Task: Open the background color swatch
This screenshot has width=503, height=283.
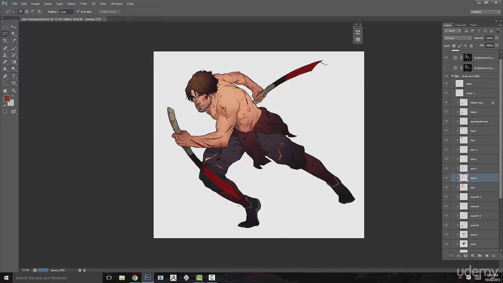Action: [x=11, y=103]
